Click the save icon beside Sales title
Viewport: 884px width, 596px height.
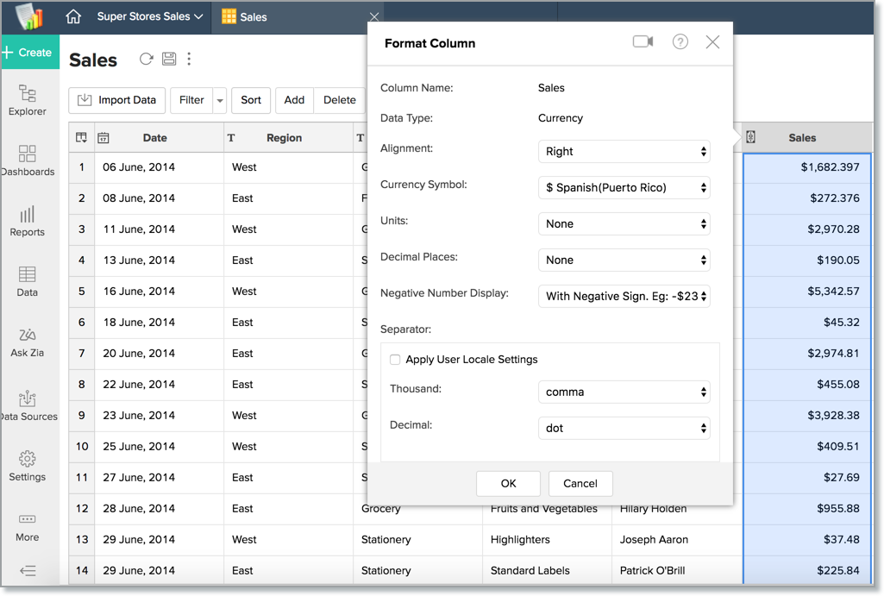pos(169,60)
